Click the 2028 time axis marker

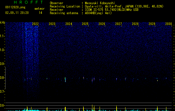click(135, 24)
